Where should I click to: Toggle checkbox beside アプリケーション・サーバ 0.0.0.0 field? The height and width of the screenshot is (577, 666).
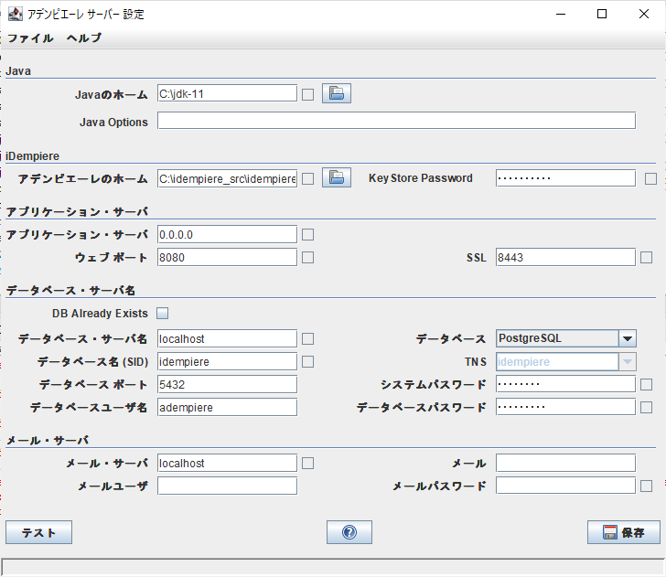[308, 235]
